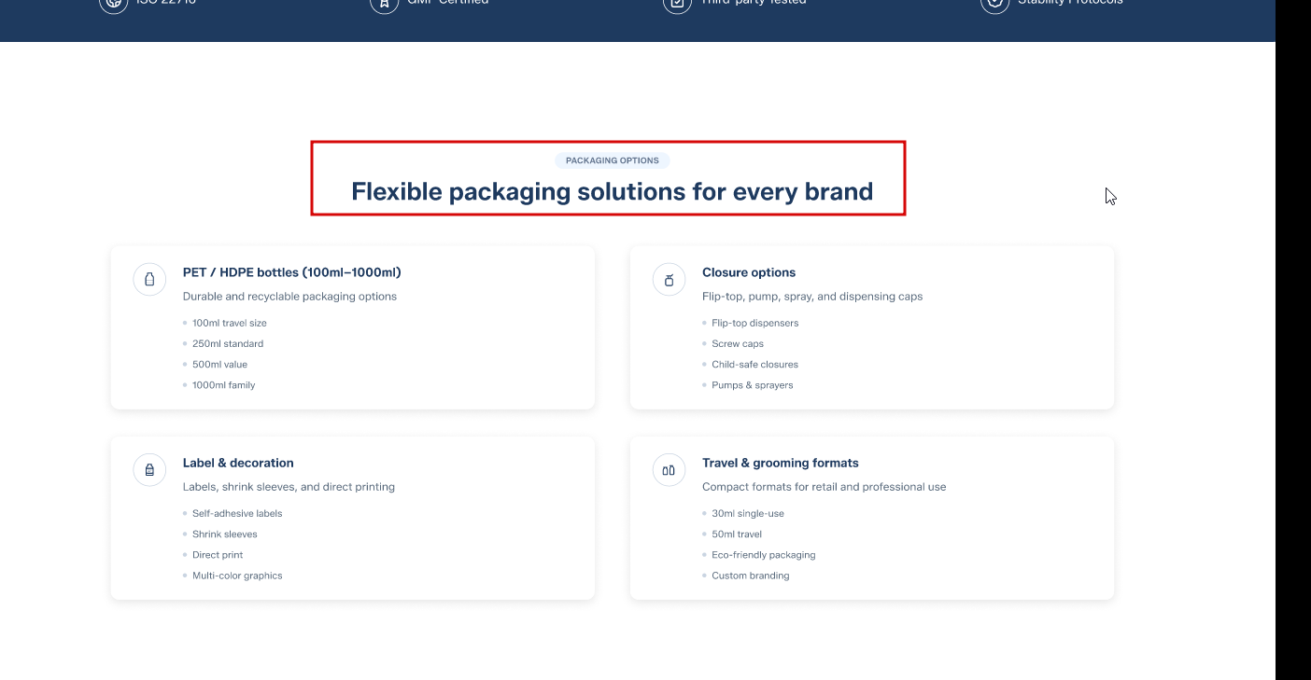Click the Label & decoration icon

(149, 470)
